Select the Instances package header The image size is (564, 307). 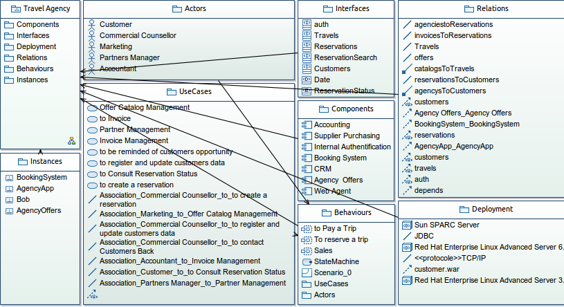click(x=40, y=162)
